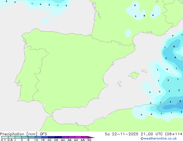
Task: Select the 35–40 mm purple legend swatch
Action: click(x=72, y=137)
